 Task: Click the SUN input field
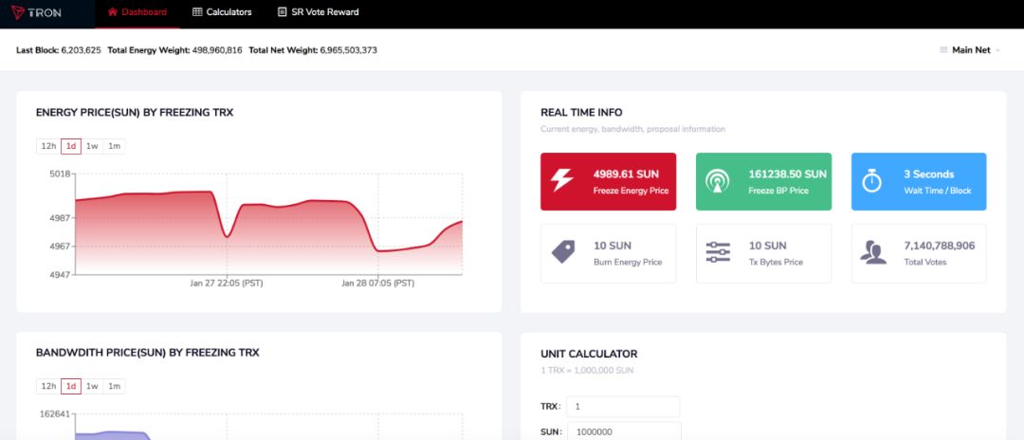[x=624, y=431]
